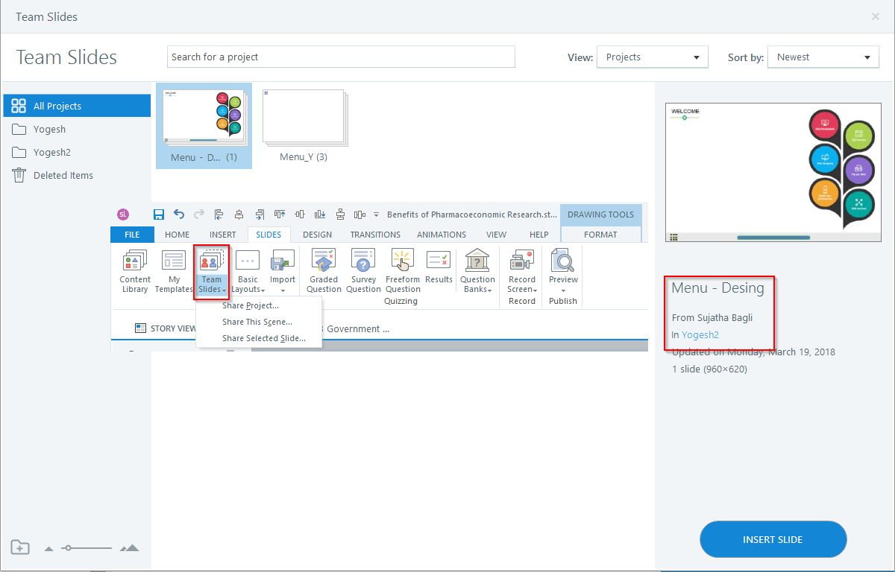Insert a Freeform Question slide
895x572 pixels.
[x=403, y=271]
